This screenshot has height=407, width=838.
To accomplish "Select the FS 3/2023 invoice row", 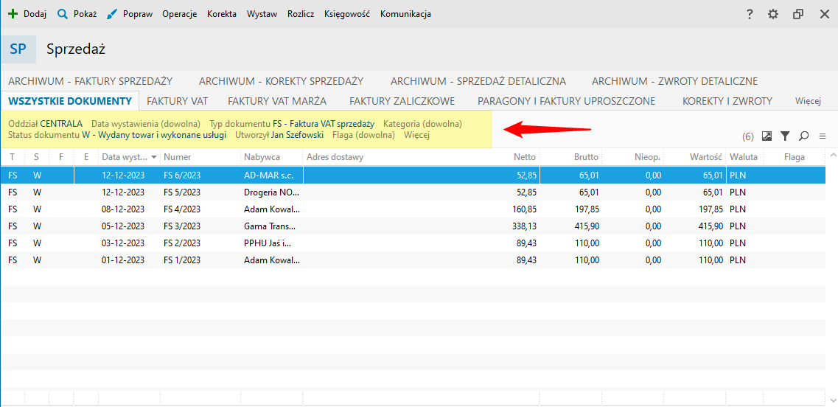I will [x=413, y=226].
